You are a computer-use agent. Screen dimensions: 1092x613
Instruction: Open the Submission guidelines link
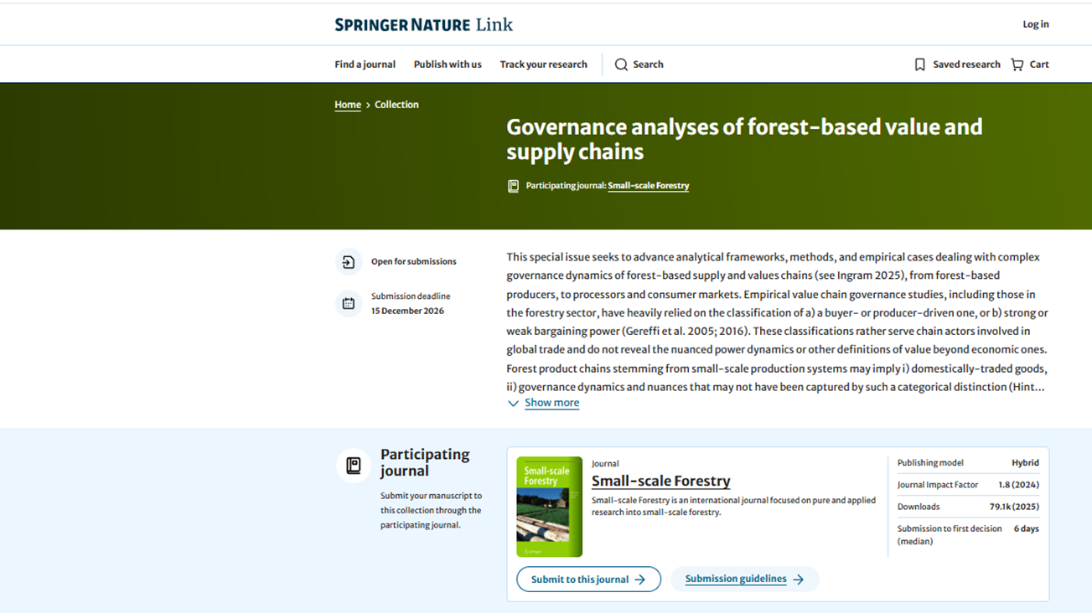click(x=744, y=580)
